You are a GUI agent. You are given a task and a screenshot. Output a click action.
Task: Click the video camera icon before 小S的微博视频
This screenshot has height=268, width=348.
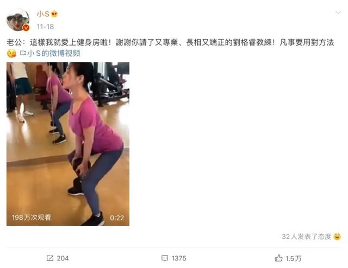click(x=23, y=53)
